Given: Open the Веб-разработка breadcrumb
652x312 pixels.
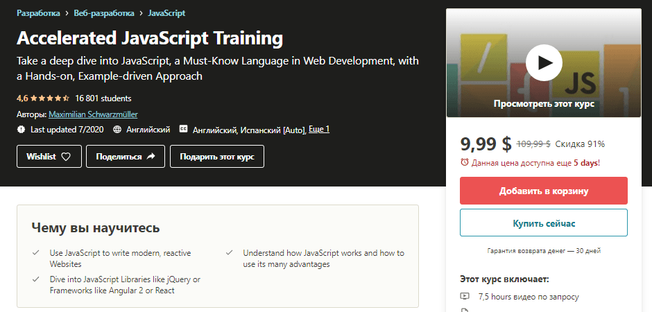Looking at the screenshot, I should (104, 13).
